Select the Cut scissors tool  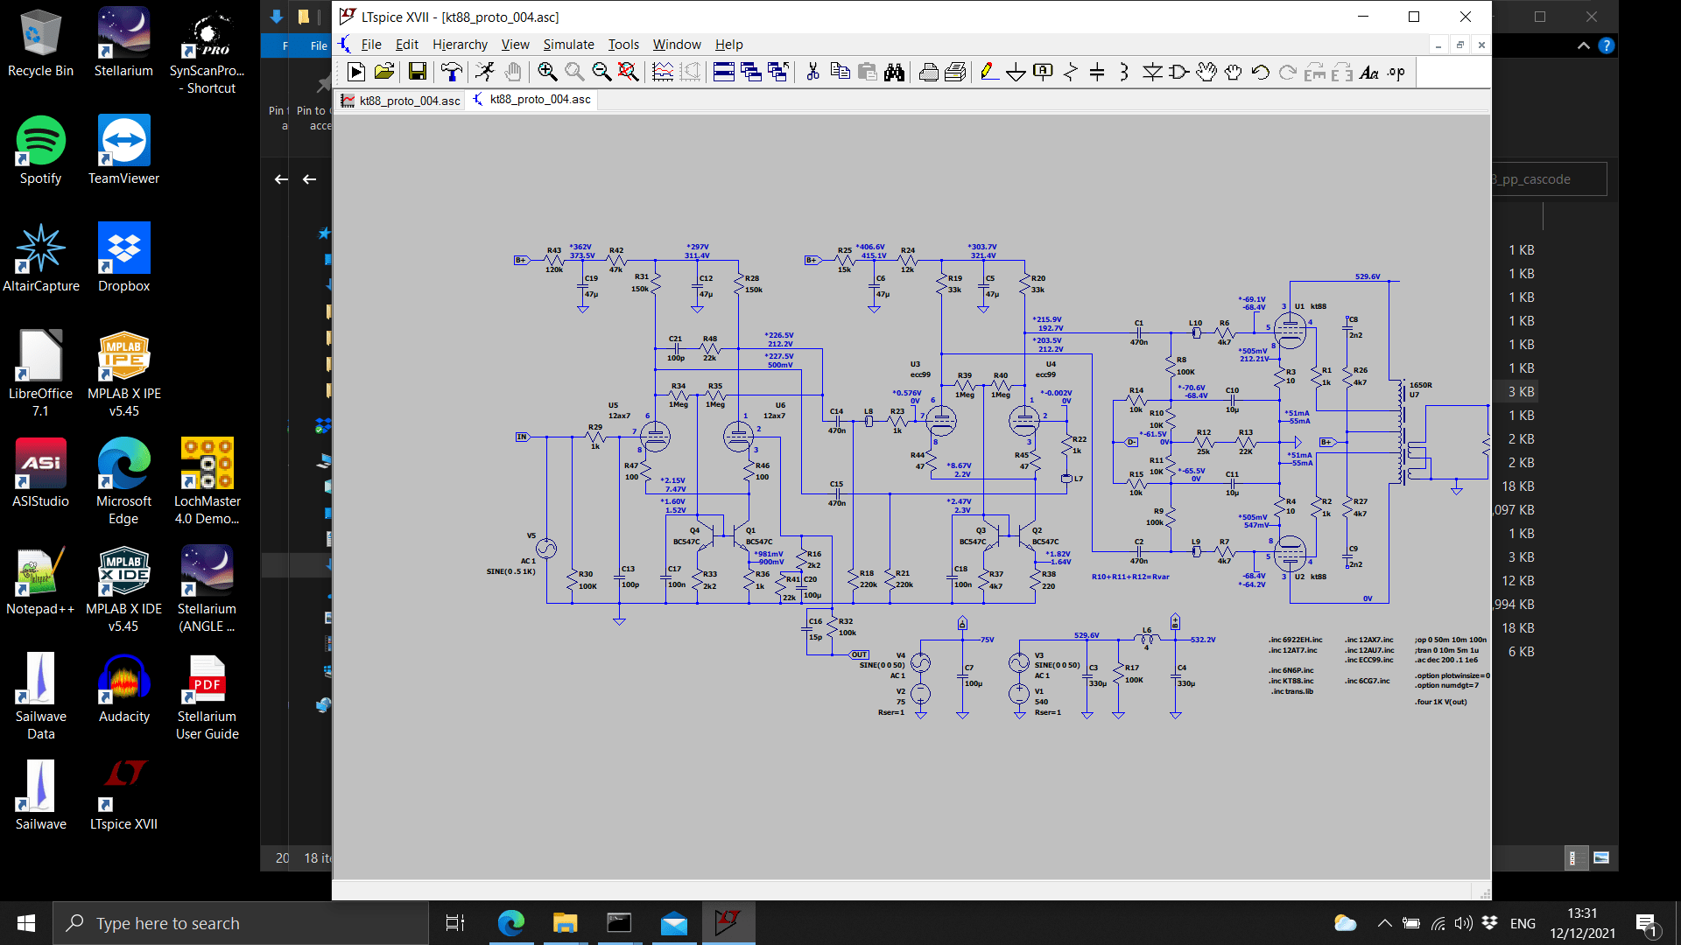pyautogui.click(x=812, y=73)
